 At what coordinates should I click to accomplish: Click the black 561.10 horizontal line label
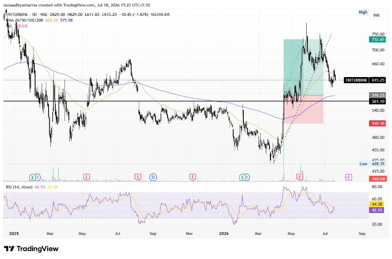[378, 101]
